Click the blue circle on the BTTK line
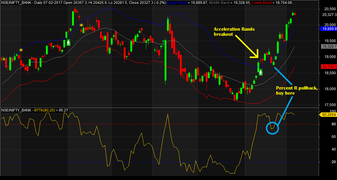This screenshot has height=180, width=337. pyautogui.click(x=272, y=128)
